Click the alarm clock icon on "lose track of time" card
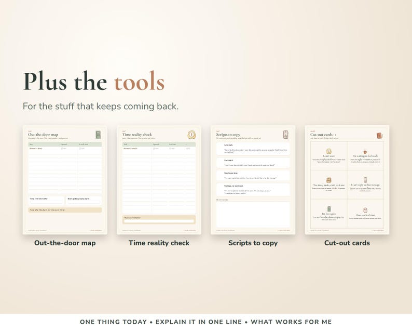Screen dimensions: 412x330 (x=365, y=210)
